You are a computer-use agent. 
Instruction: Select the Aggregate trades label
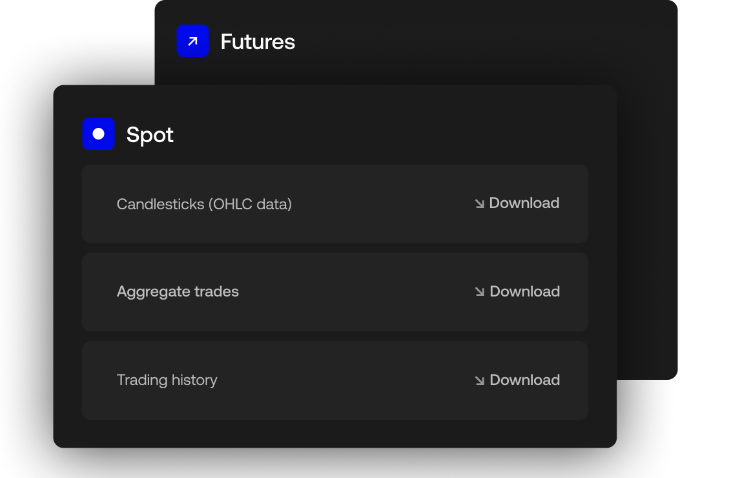[178, 291]
